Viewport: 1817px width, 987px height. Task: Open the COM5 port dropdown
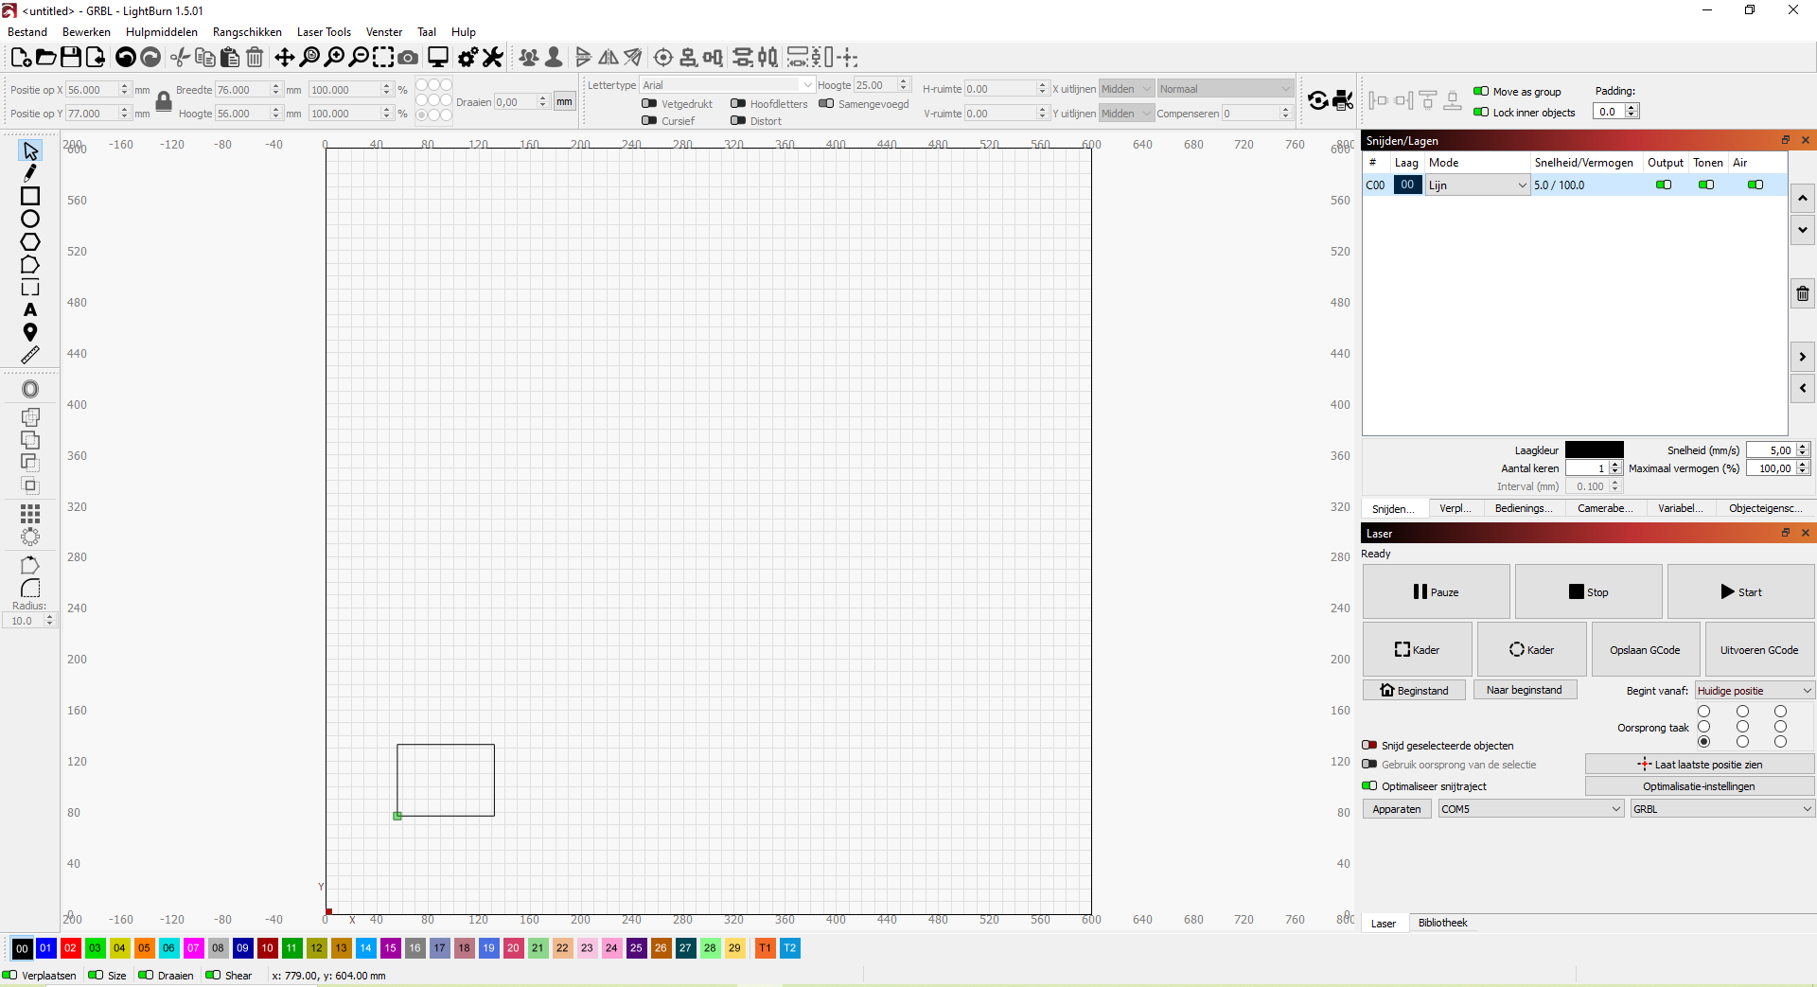tap(1531, 809)
